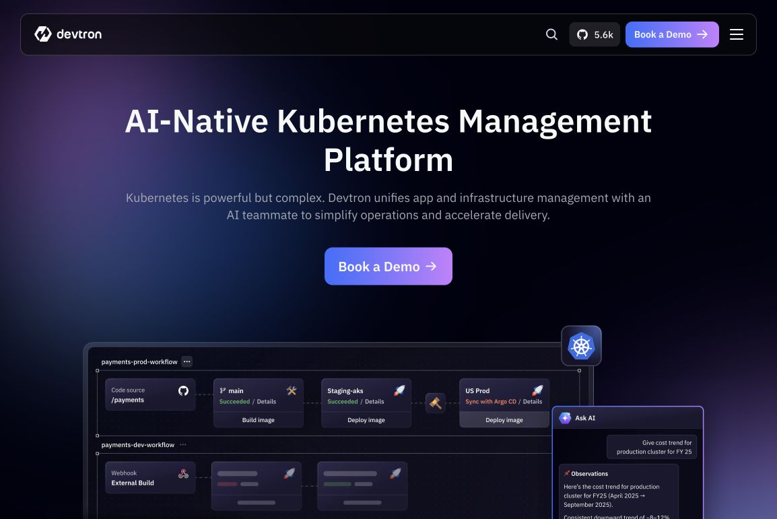The height and width of the screenshot is (519, 777).
Task: Click the payments-prod-workflow title
Action: (139, 362)
